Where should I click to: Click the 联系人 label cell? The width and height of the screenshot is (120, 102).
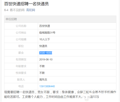[x=21, y=79]
